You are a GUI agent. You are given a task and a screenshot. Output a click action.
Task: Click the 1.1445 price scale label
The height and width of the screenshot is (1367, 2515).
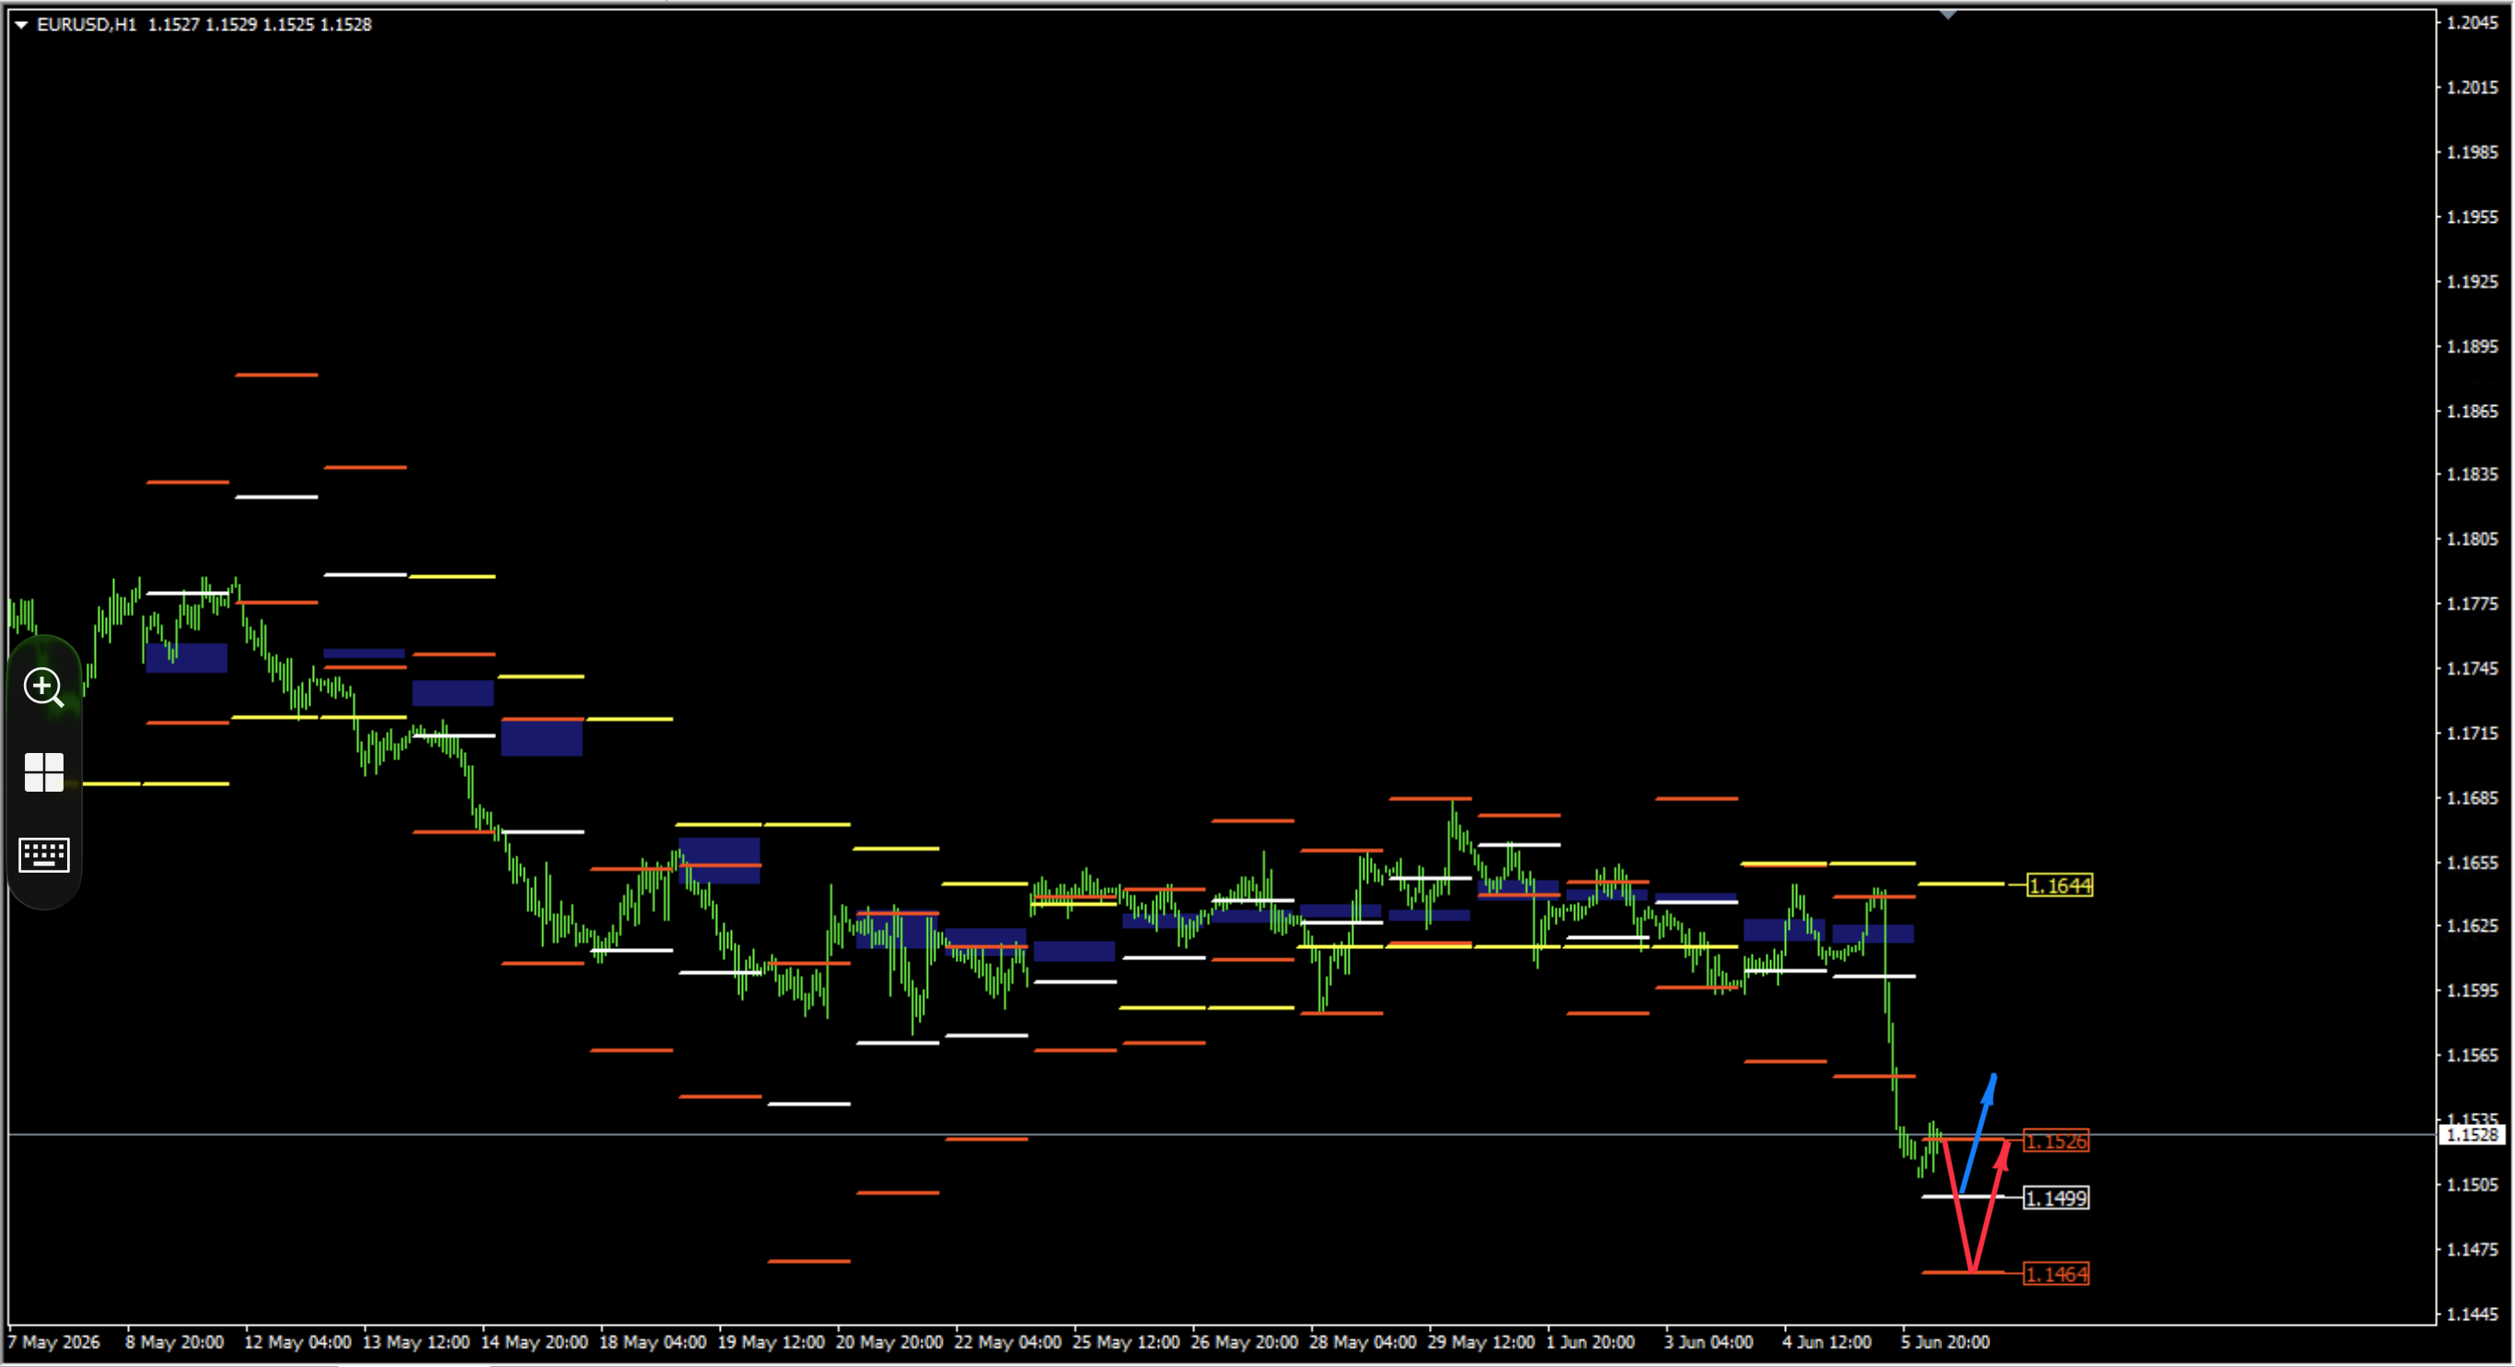point(2473,1315)
